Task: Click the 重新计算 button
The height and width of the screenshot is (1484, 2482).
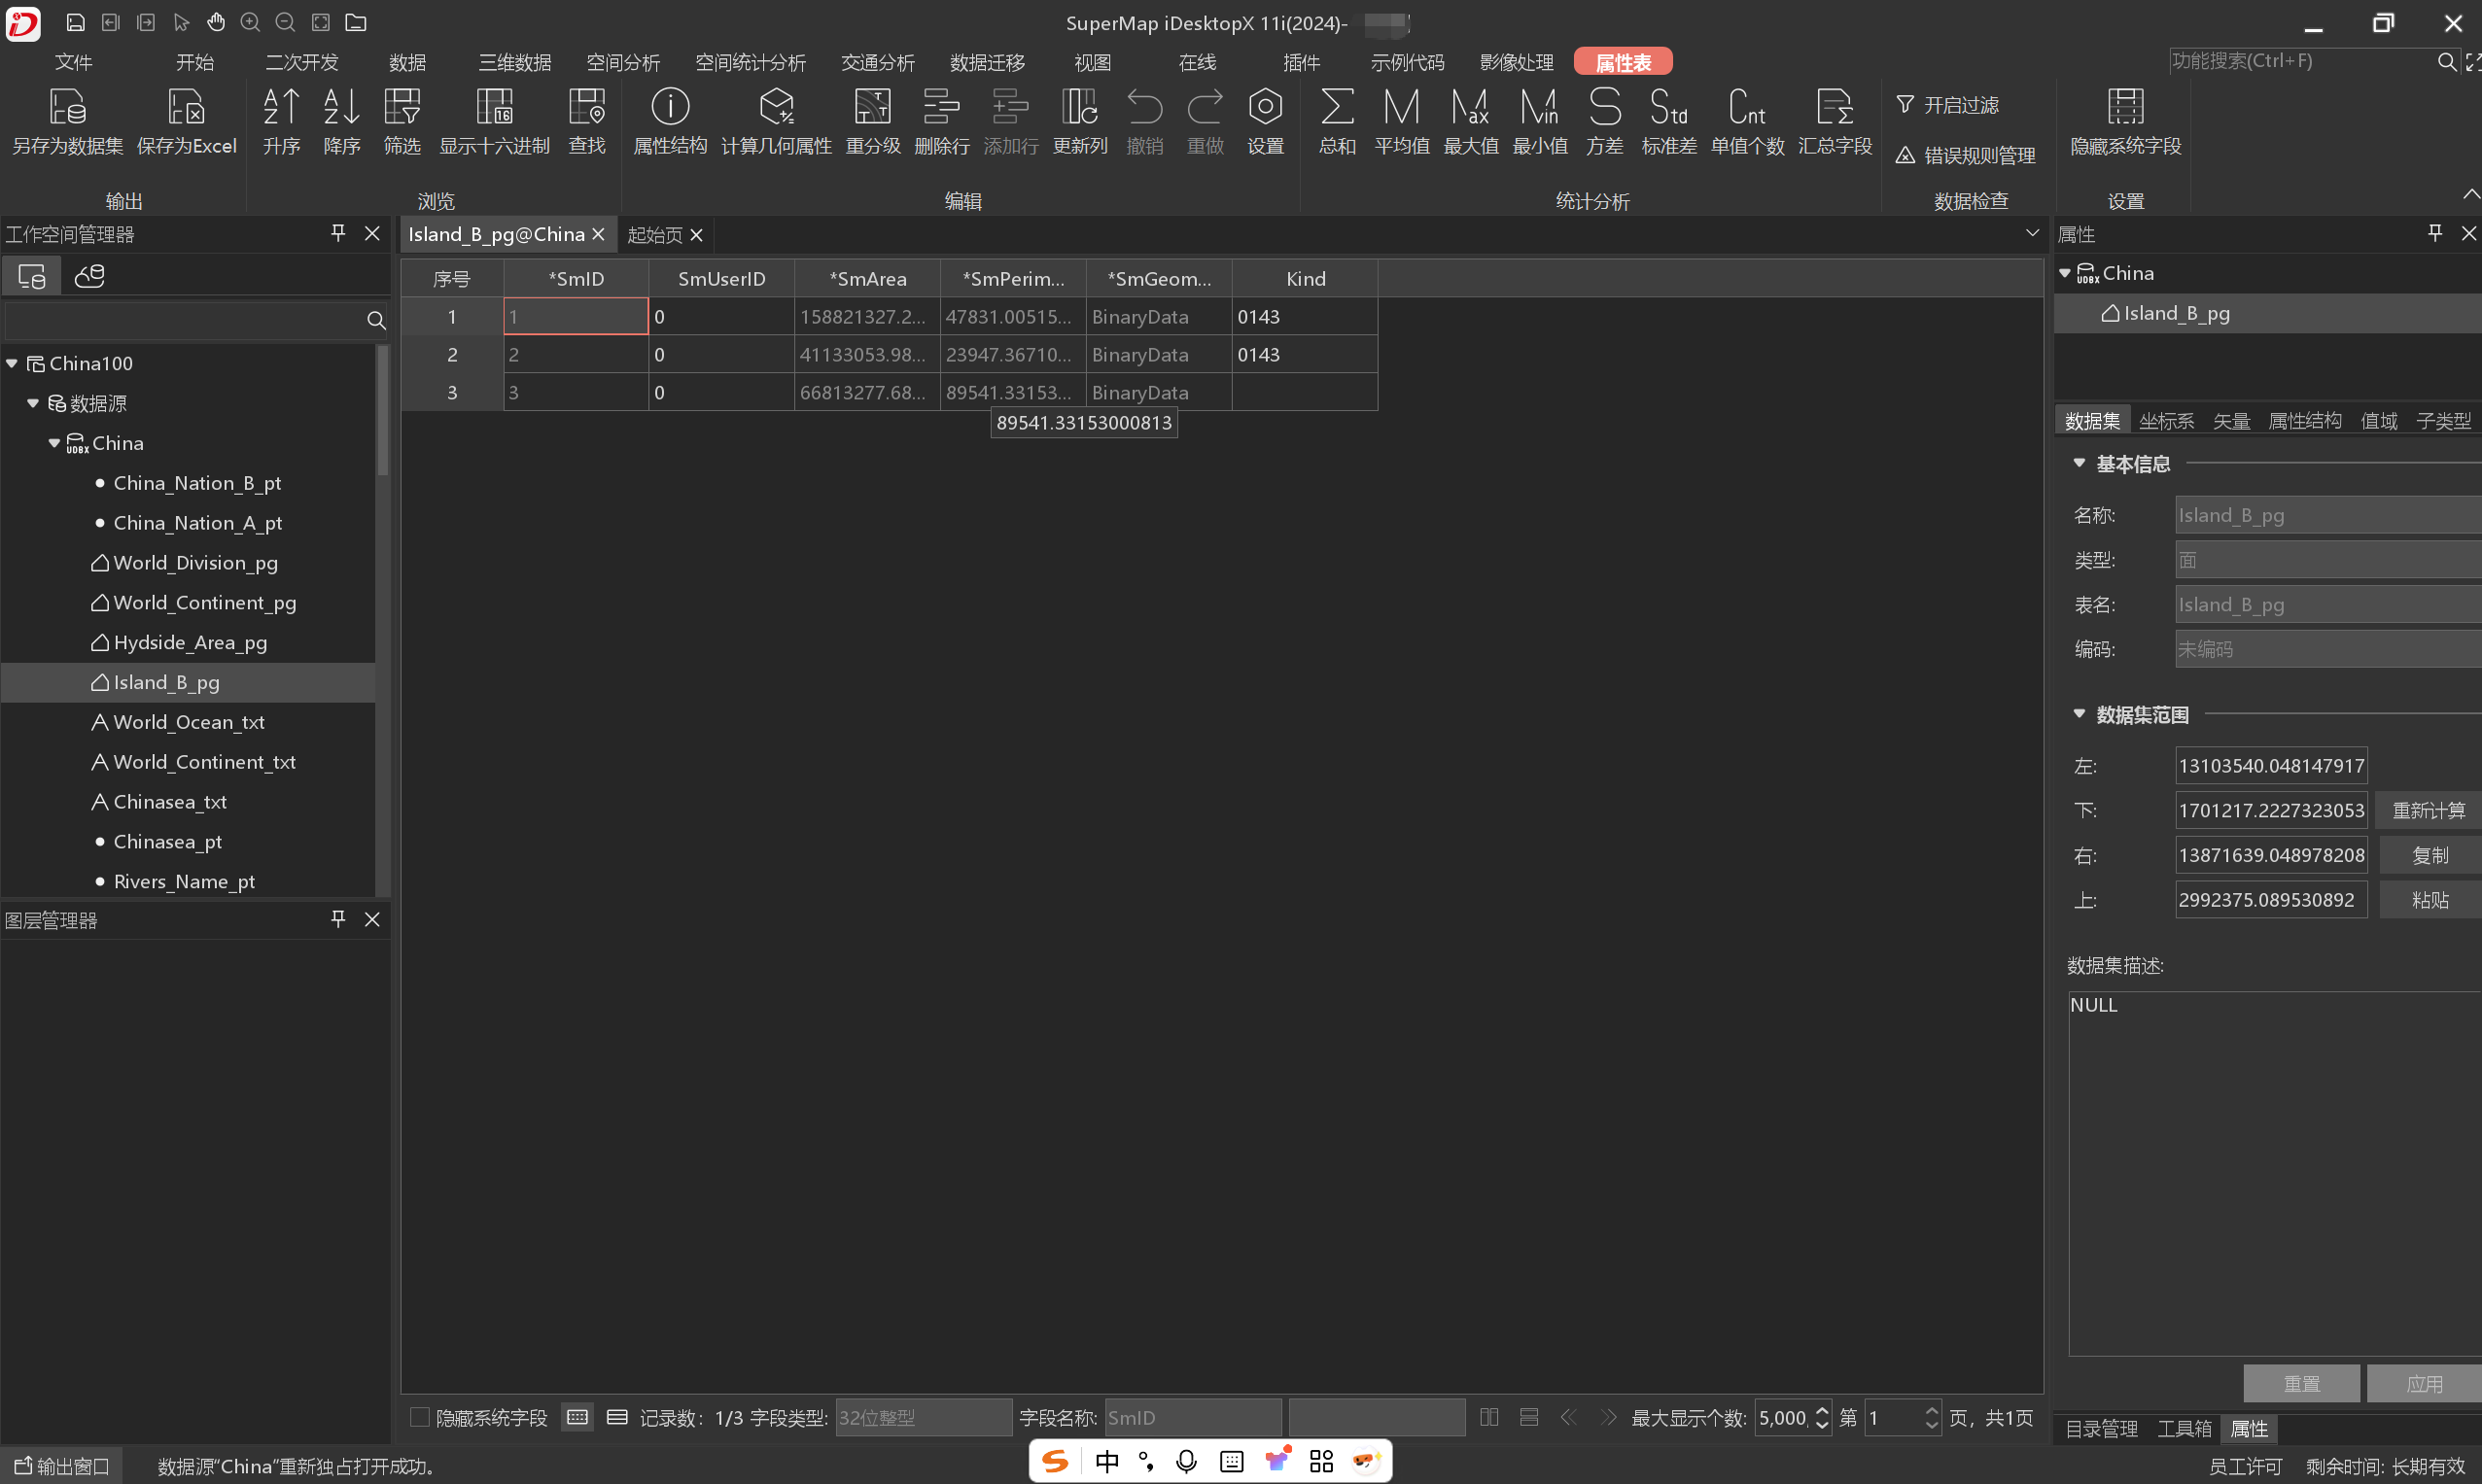Action: 2428,810
